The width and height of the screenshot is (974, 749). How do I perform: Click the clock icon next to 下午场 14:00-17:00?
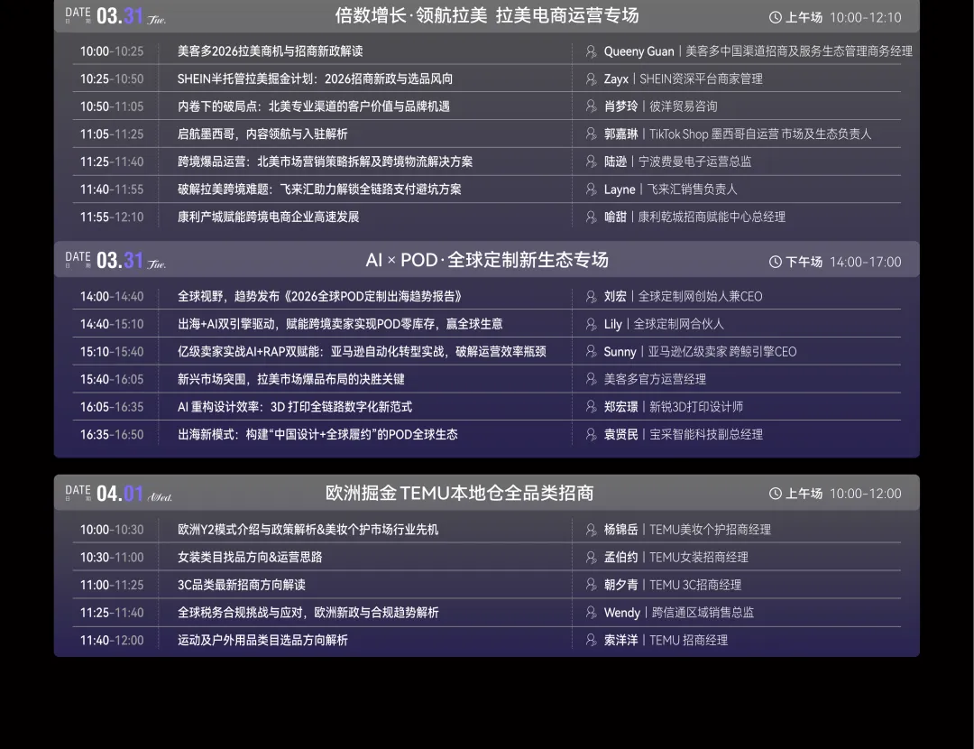pos(776,262)
